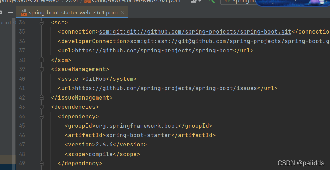This screenshot has width=330, height=170.
Task: Select the spring-boot-starter-web-2.6.4.pom editor tab
Action: point(72,13)
